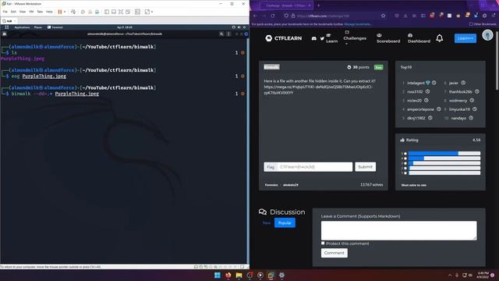Click terminal window search icon
Viewport: 499px width, 281px height.
(221, 34)
